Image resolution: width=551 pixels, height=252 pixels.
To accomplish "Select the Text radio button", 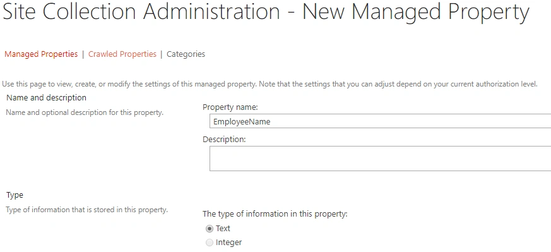I will coord(210,229).
